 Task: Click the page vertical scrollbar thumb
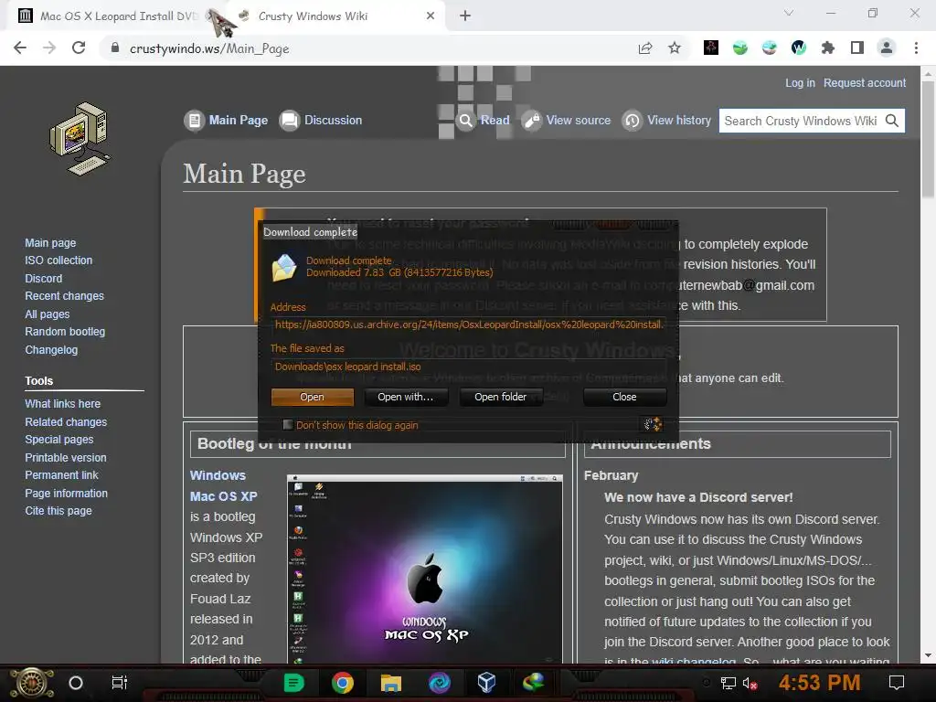point(928,137)
